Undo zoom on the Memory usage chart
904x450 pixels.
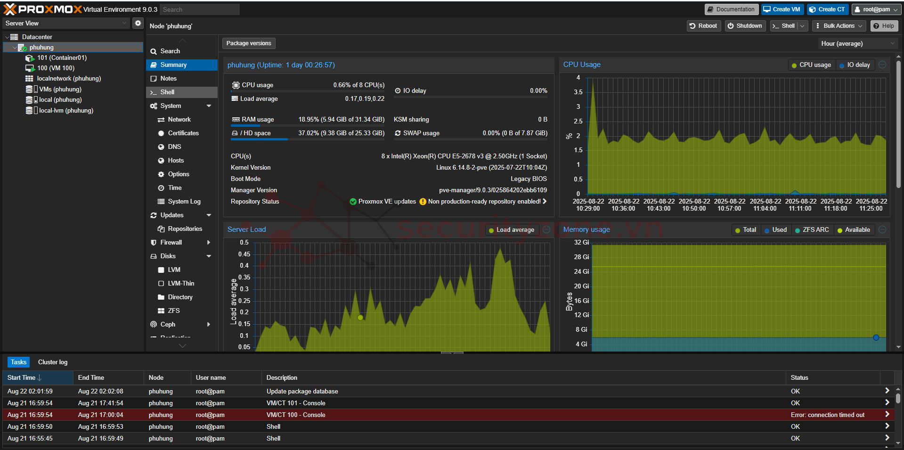pos(882,230)
